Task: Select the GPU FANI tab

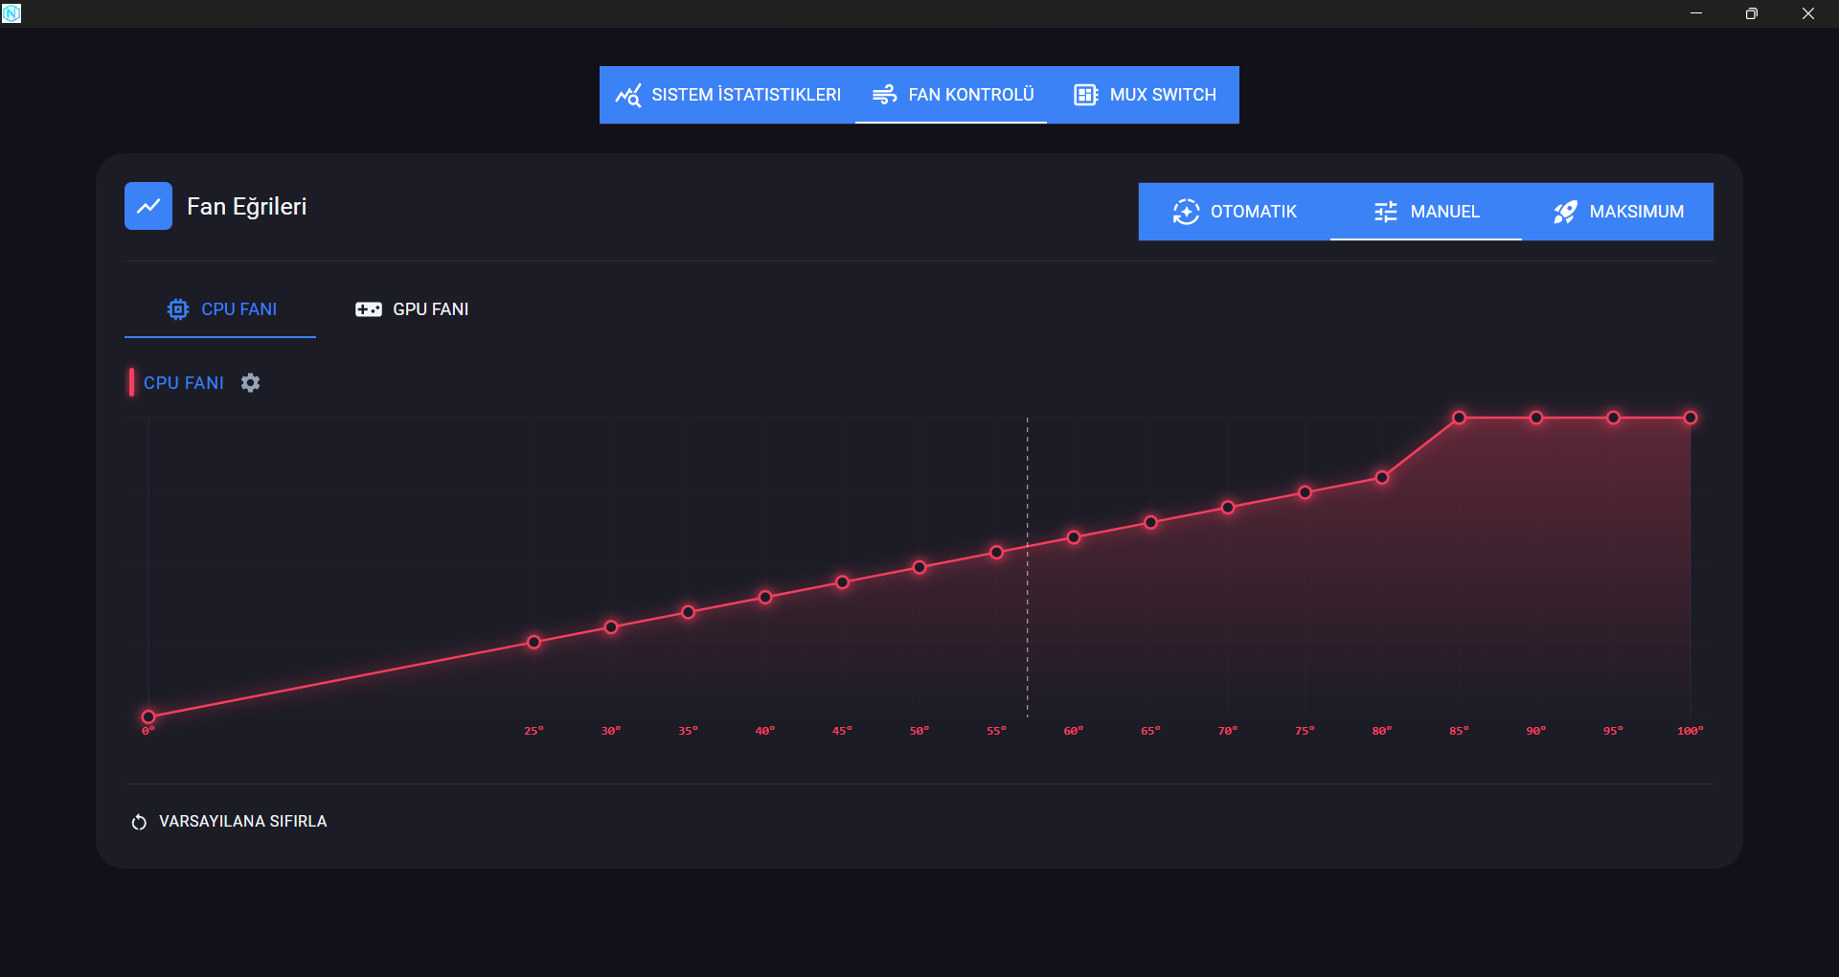Action: point(412,309)
